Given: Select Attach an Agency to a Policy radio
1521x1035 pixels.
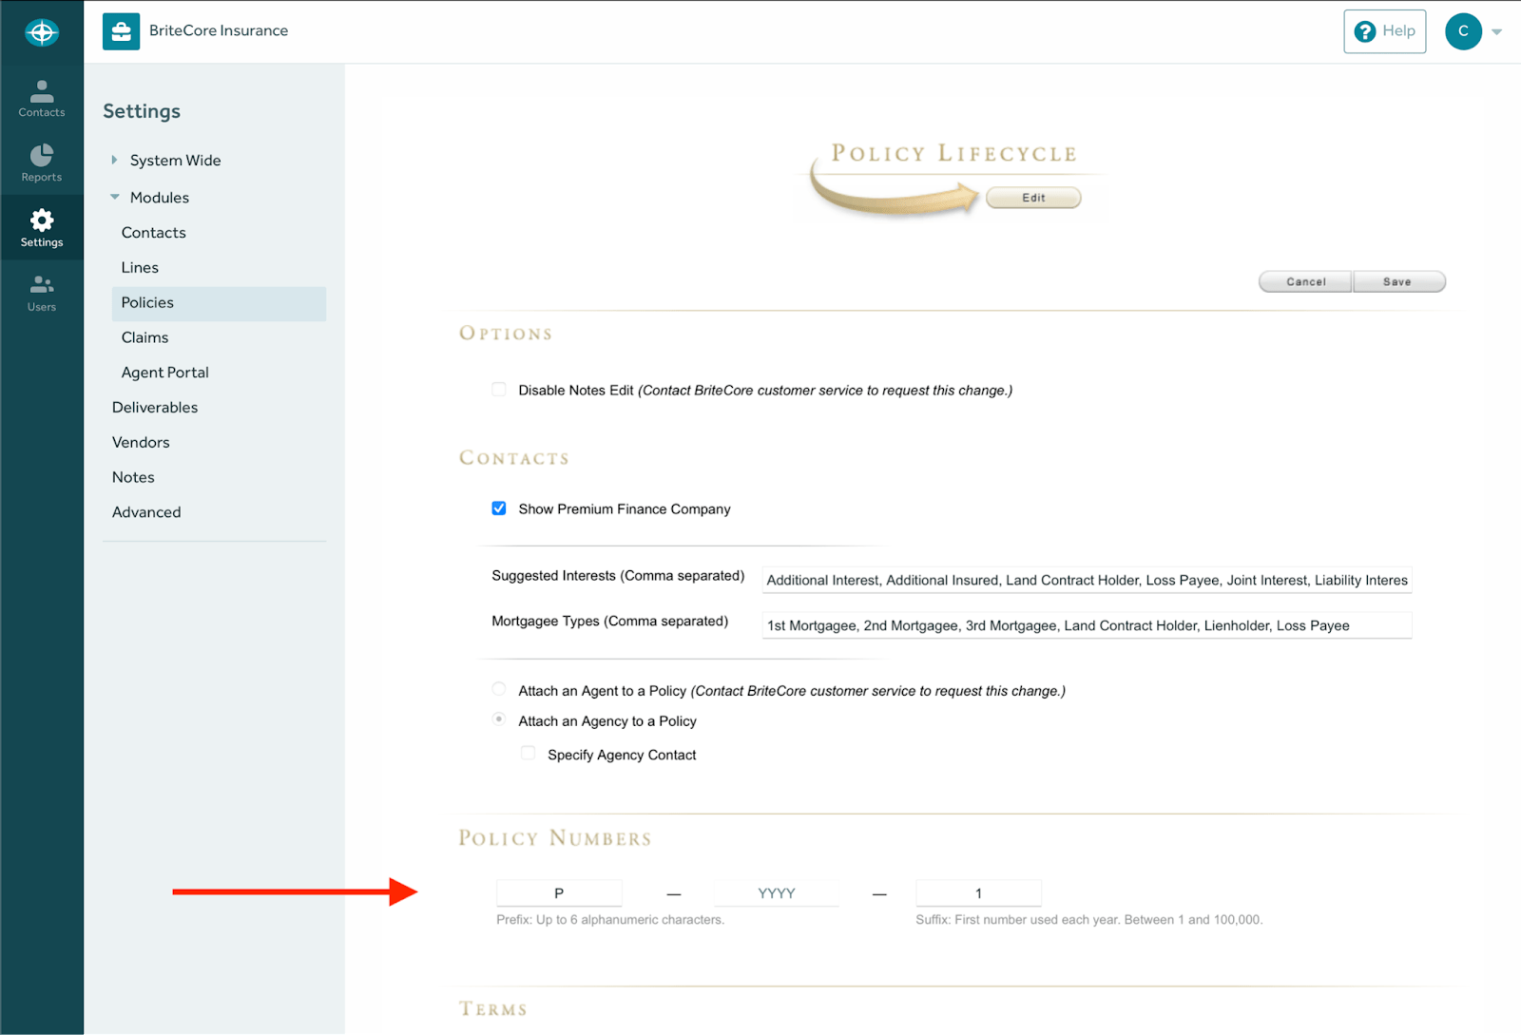Looking at the screenshot, I should (x=499, y=719).
